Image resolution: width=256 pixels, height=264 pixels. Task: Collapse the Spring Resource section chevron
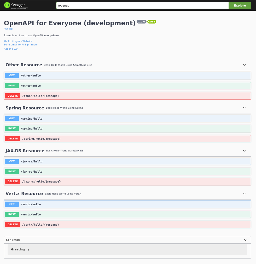pyautogui.click(x=244, y=107)
